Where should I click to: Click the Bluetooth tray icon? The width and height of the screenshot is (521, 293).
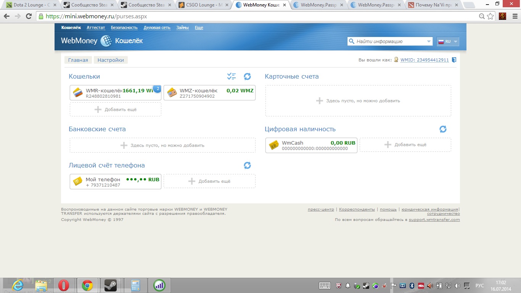point(412,285)
